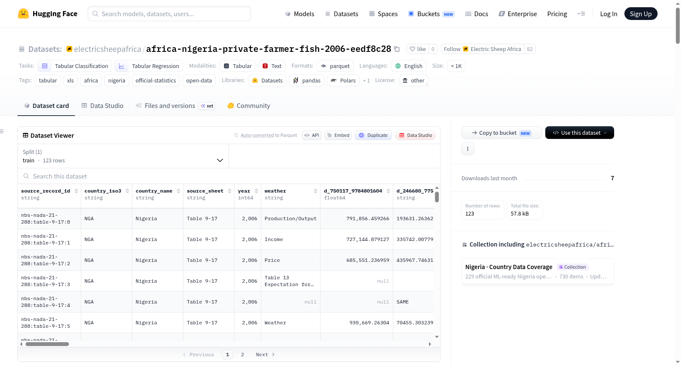Click the Search this dataset field

[x=229, y=176]
